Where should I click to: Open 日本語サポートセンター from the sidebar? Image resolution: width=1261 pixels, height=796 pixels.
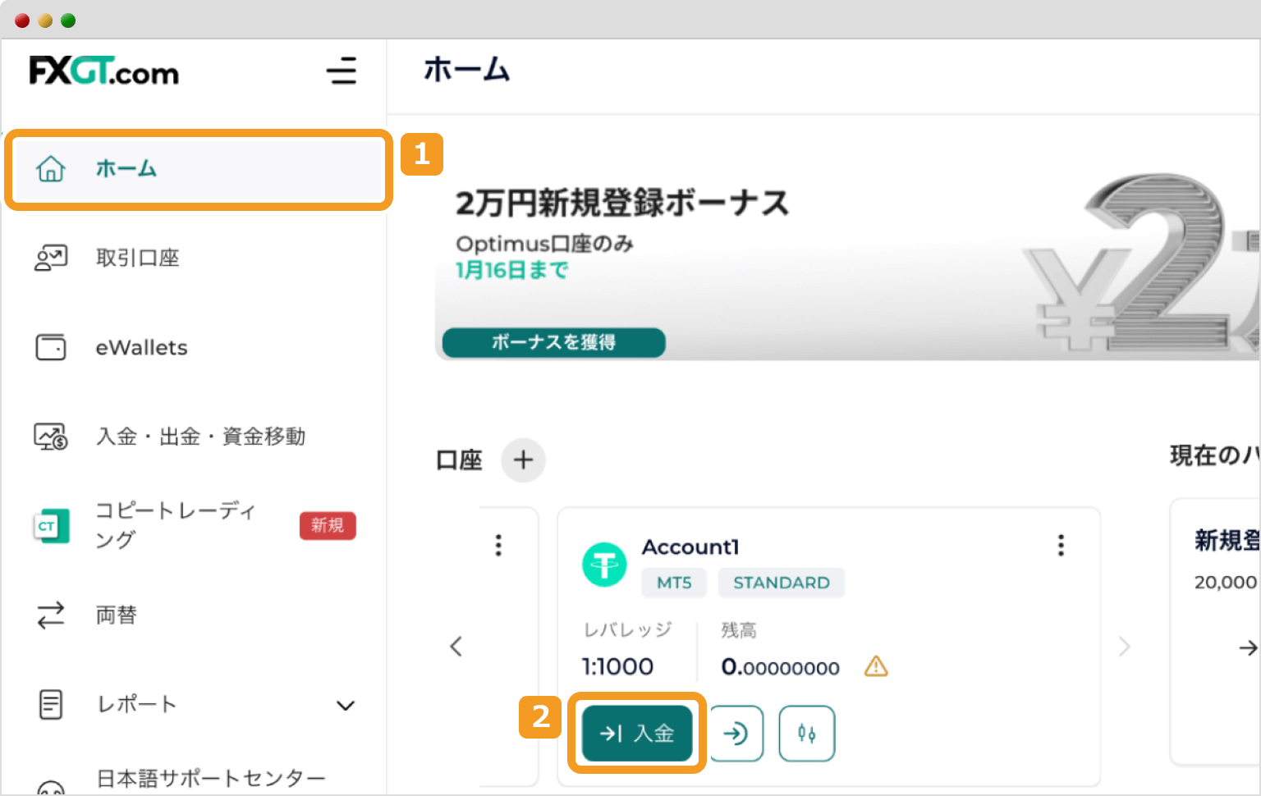pyautogui.click(x=211, y=778)
